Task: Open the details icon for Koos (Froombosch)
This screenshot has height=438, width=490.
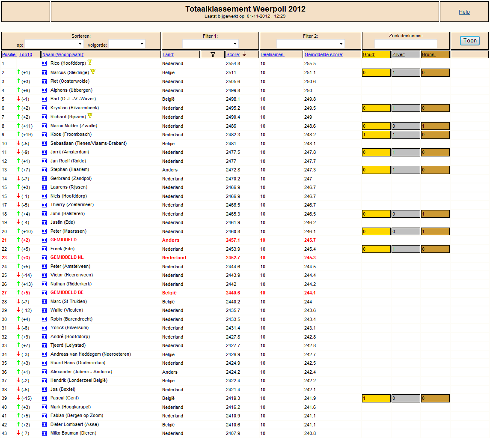Action: click(45, 135)
